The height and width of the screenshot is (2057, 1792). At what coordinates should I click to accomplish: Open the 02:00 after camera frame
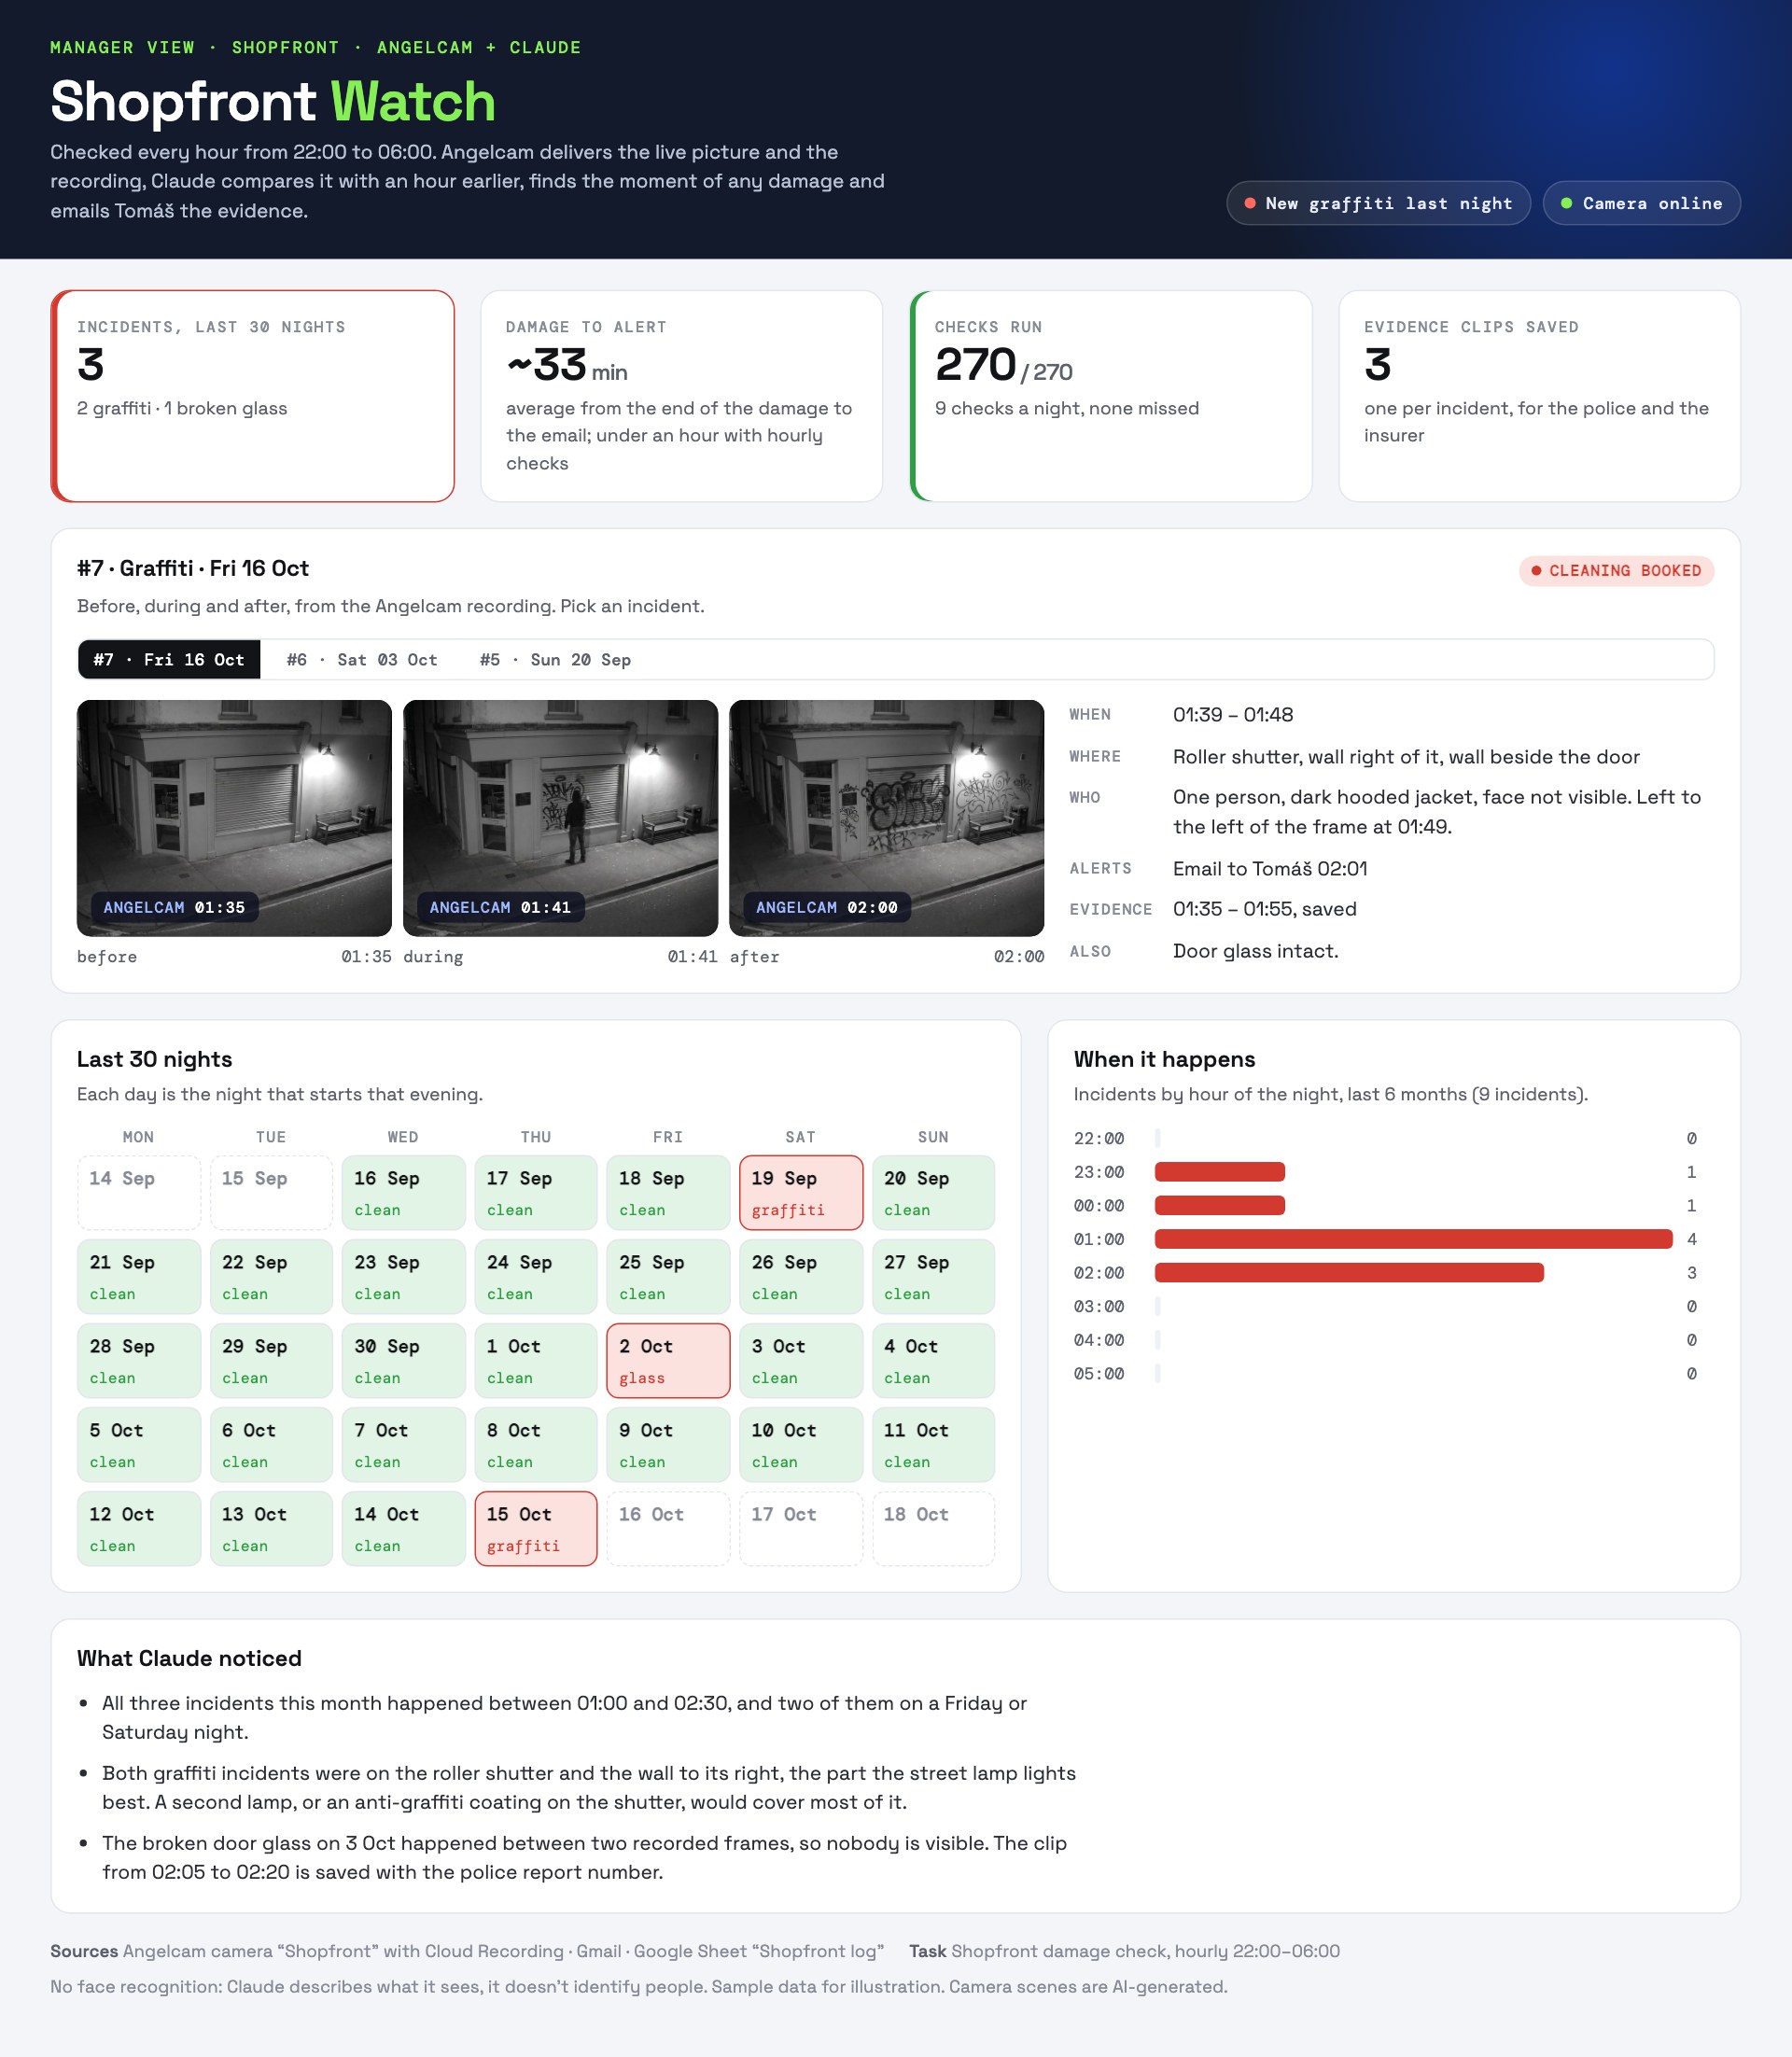(x=886, y=818)
